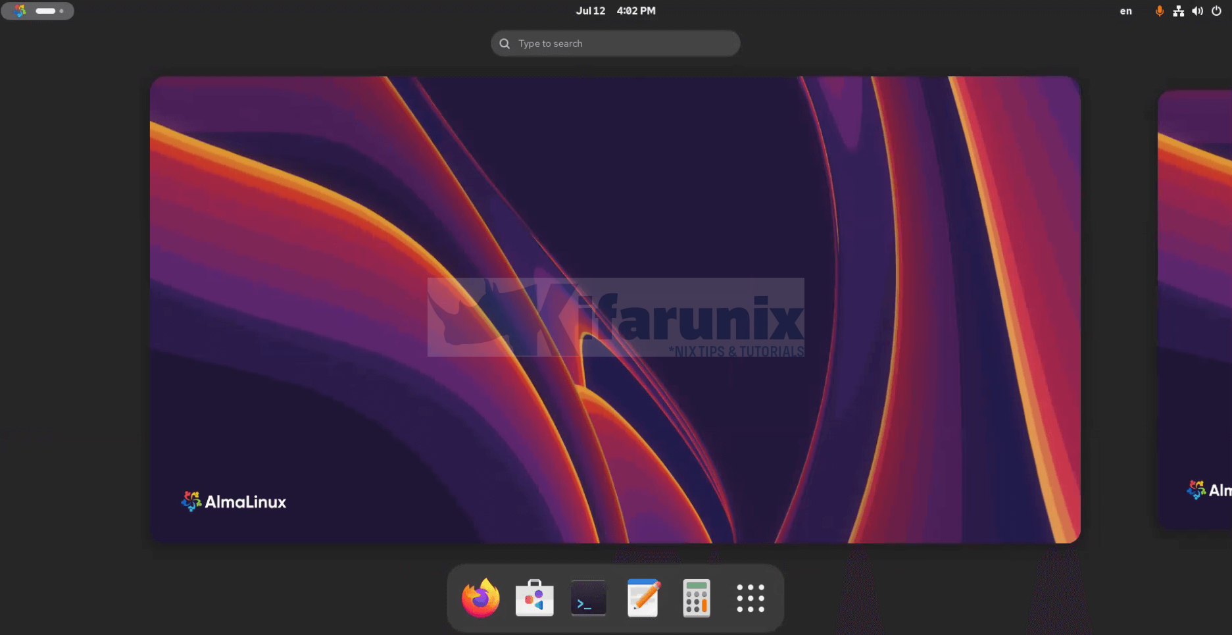The height and width of the screenshot is (635, 1232).
Task: Open the Software store app
Action: tap(534, 598)
